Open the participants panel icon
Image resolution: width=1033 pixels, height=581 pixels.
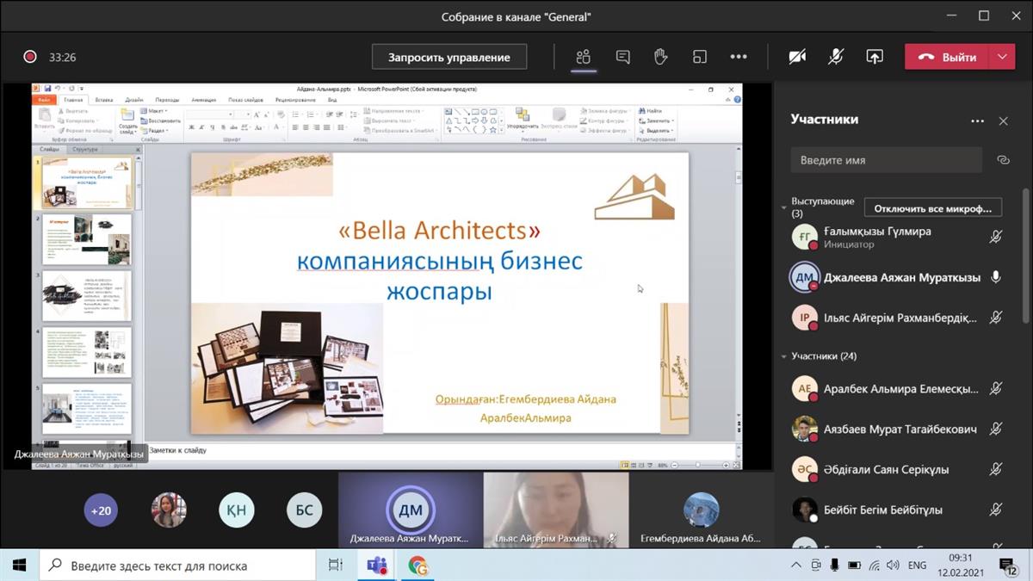point(584,58)
